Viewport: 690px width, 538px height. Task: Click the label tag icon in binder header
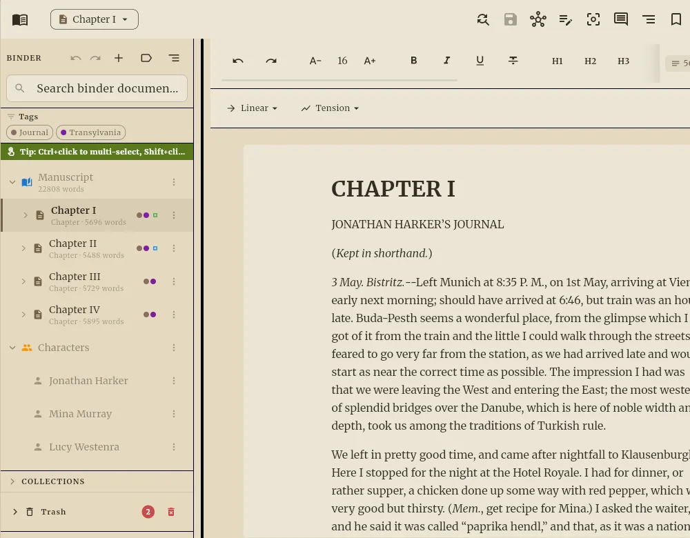pos(146,58)
